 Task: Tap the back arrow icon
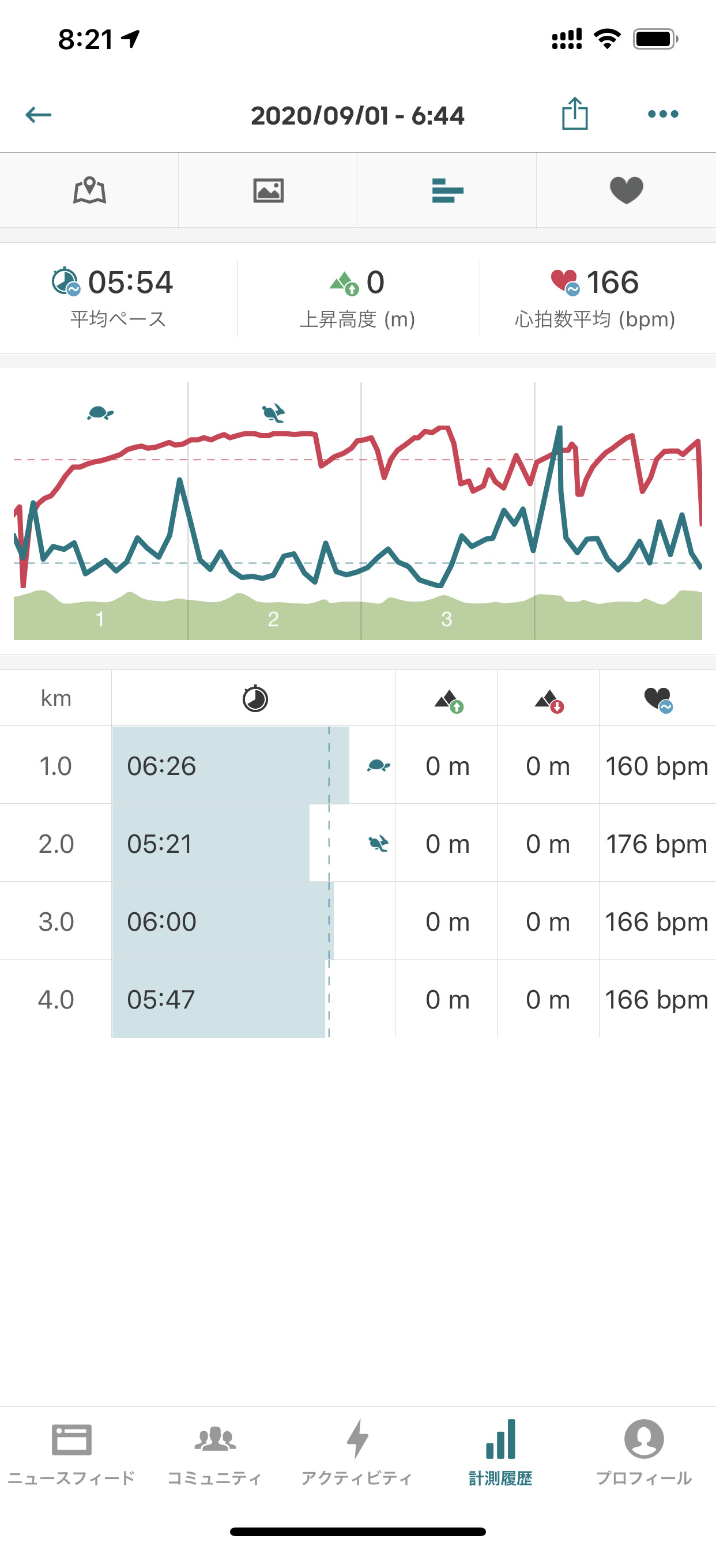click(x=38, y=114)
